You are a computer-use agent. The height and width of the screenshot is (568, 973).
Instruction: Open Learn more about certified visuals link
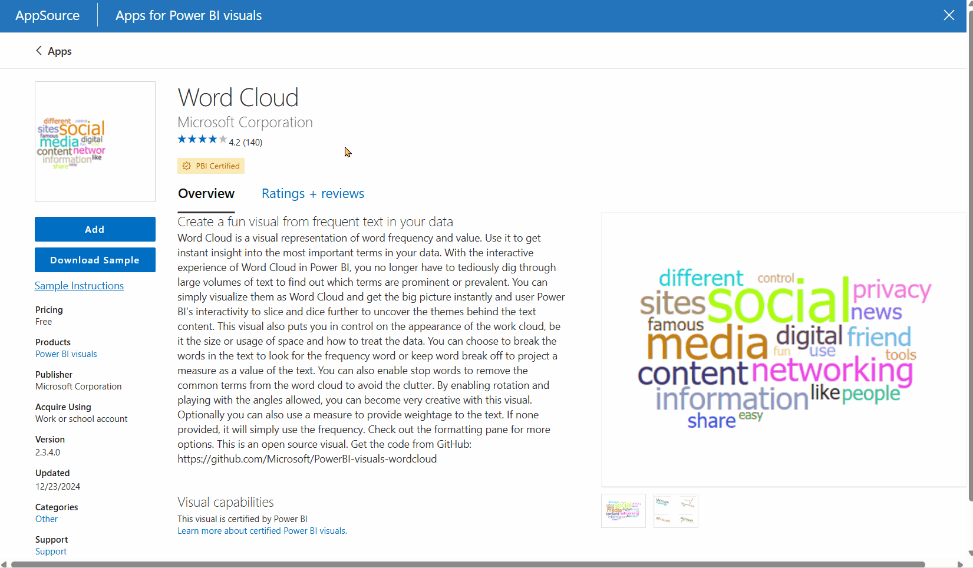262,531
